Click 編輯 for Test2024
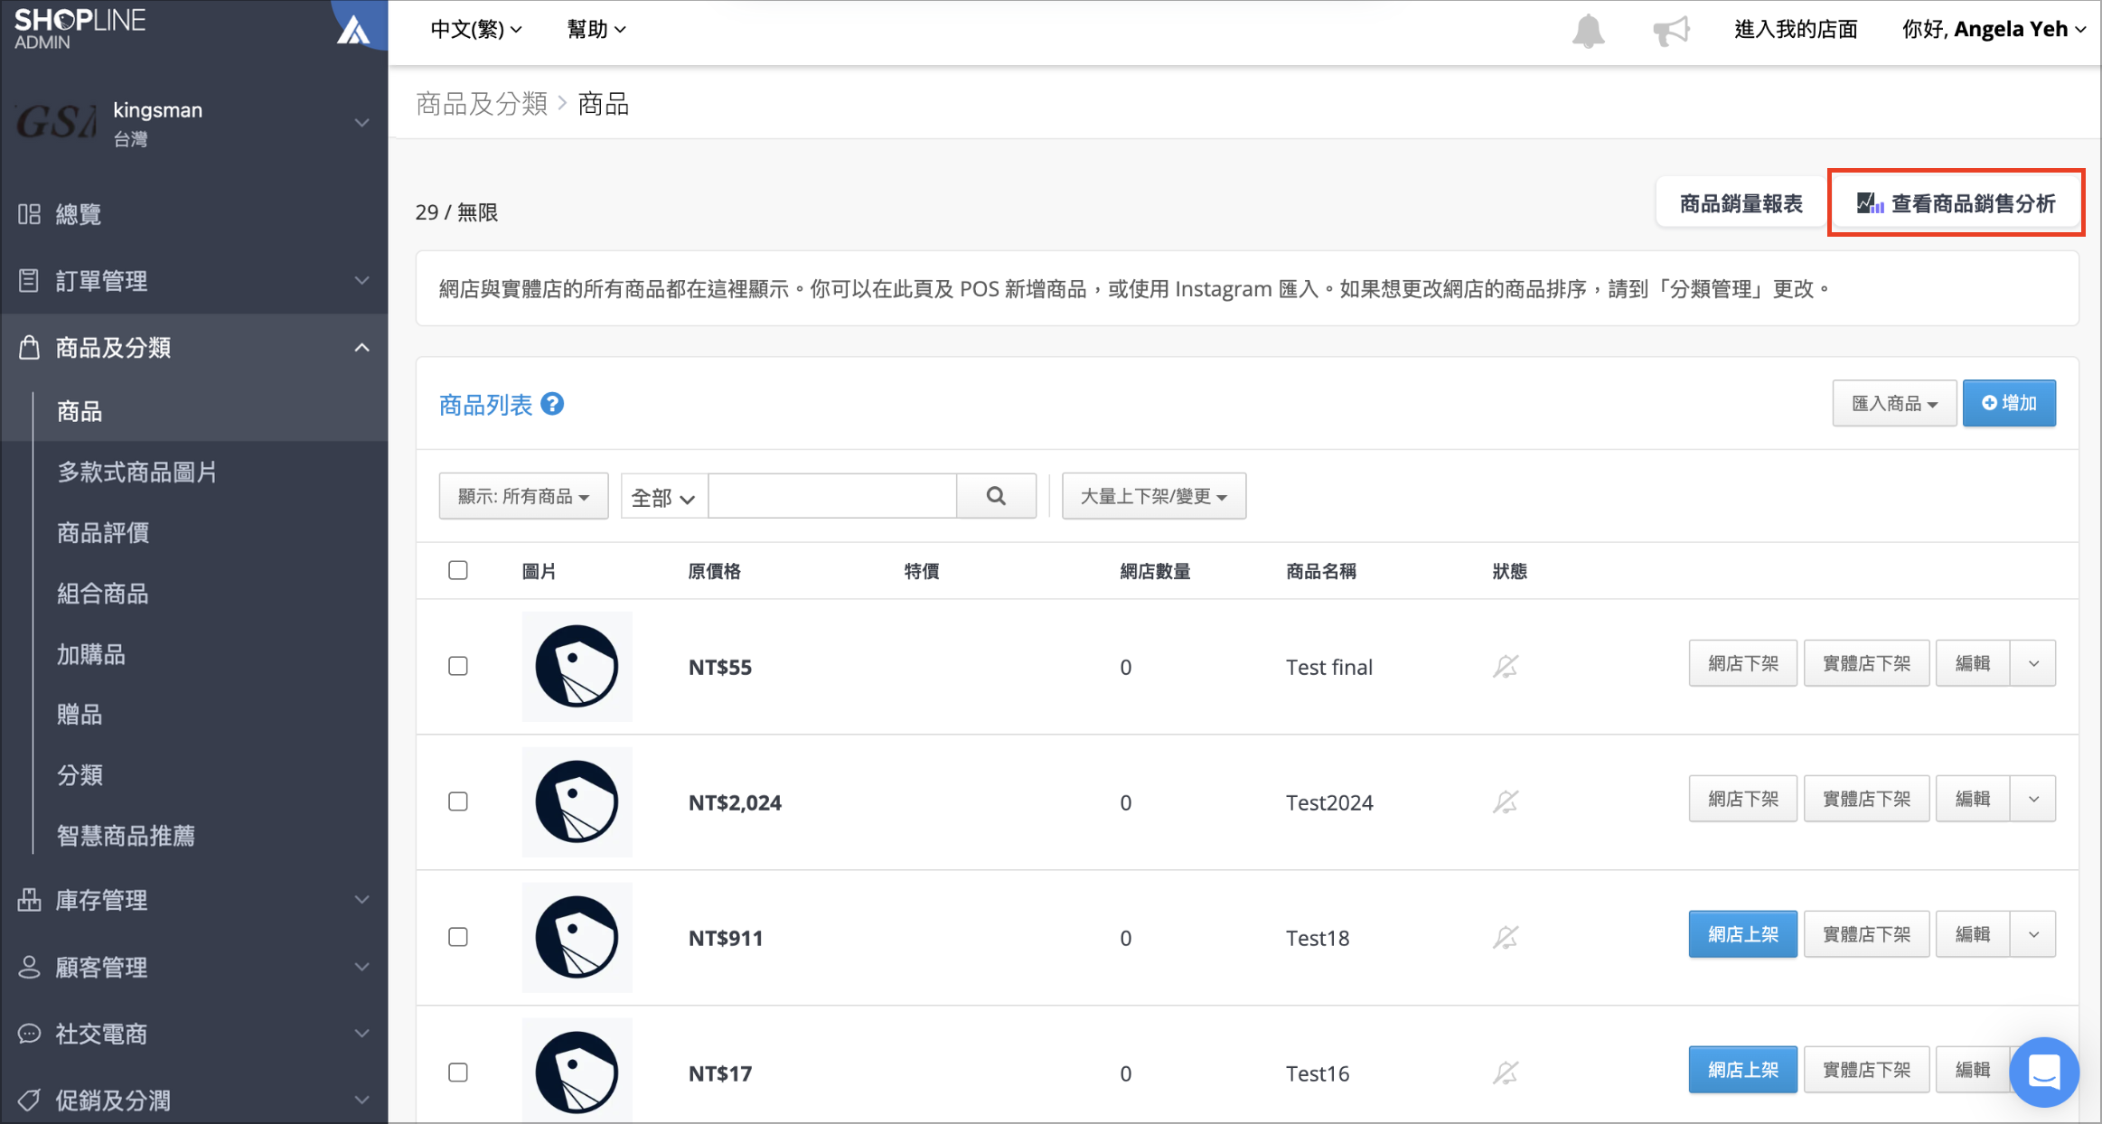The height and width of the screenshot is (1124, 2102). point(1973,800)
